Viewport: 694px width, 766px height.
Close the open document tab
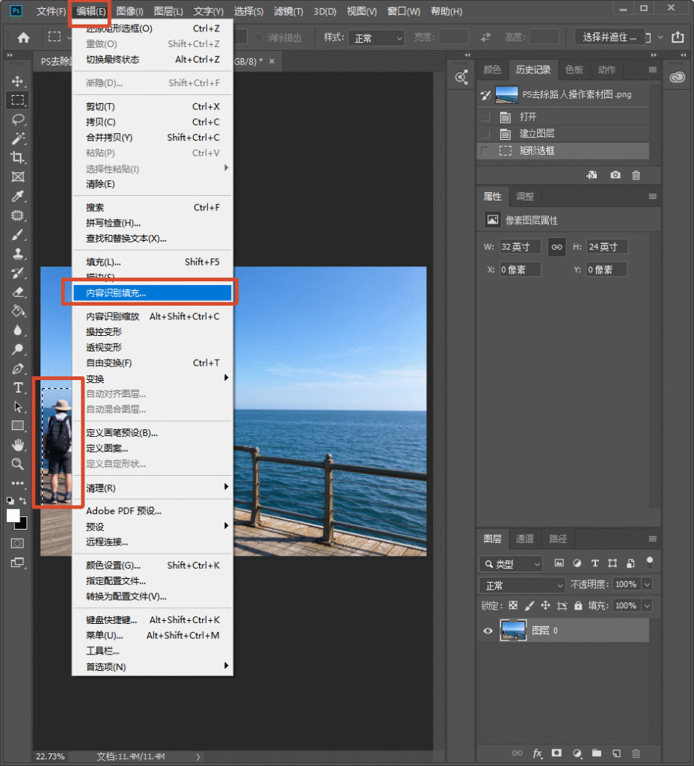pos(272,61)
